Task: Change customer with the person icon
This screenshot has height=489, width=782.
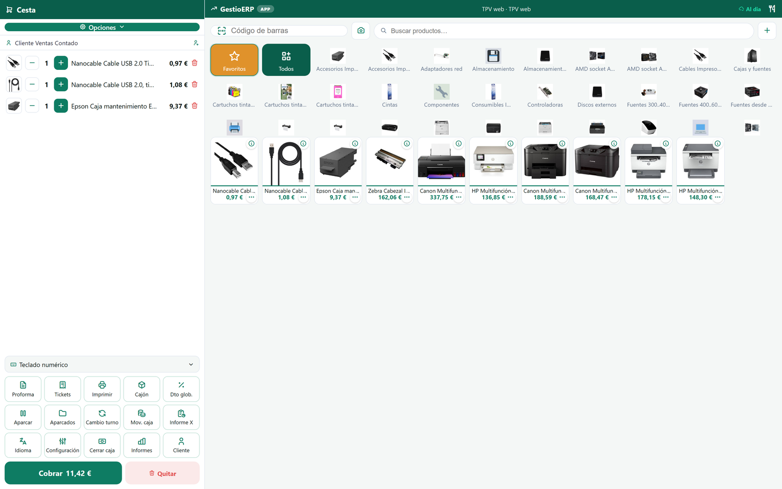Action: pos(196,43)
